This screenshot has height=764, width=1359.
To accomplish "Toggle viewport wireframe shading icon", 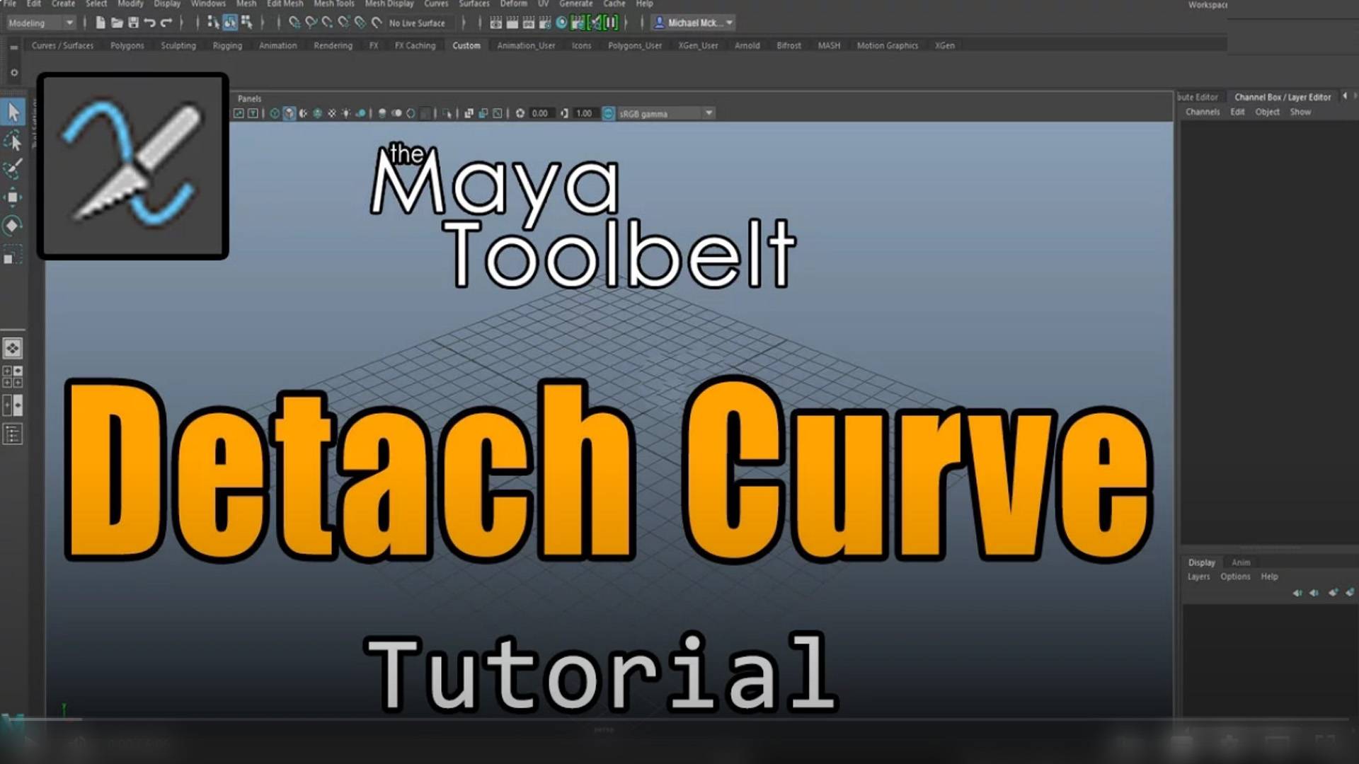I will coord(275,113).
